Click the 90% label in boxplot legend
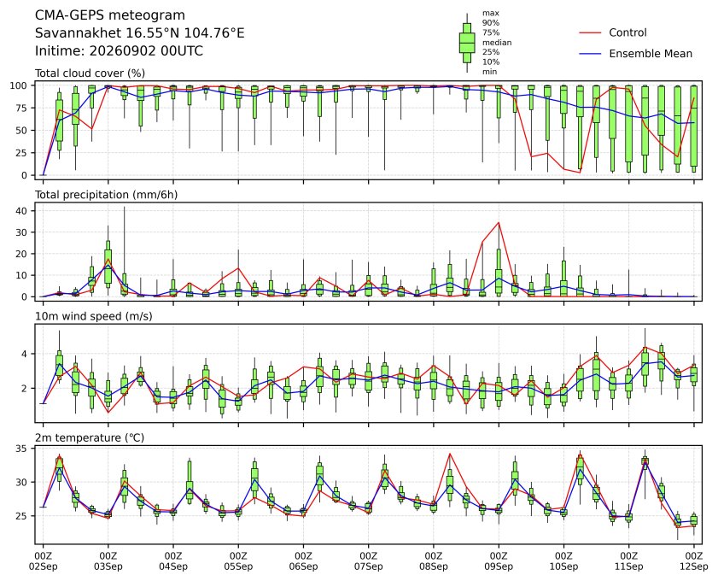Screen dimensions: 718x581 (490, 23)
